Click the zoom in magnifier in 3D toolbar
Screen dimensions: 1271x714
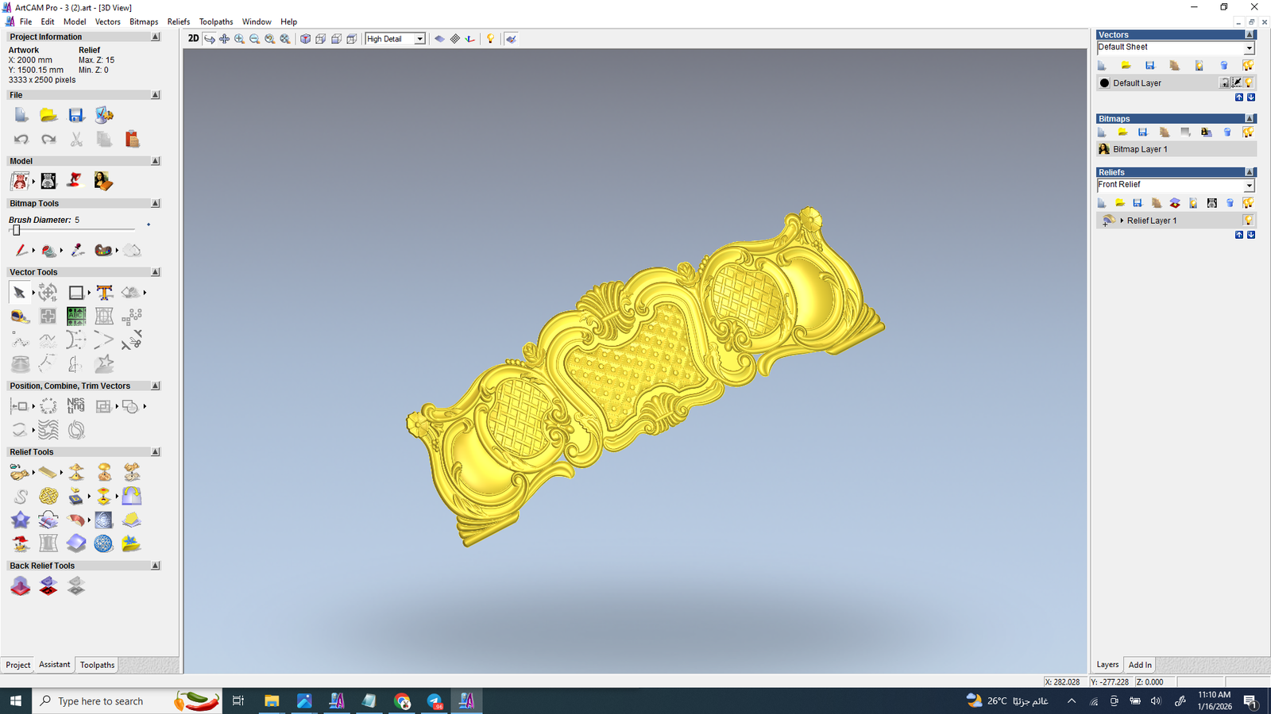(239, 39)
